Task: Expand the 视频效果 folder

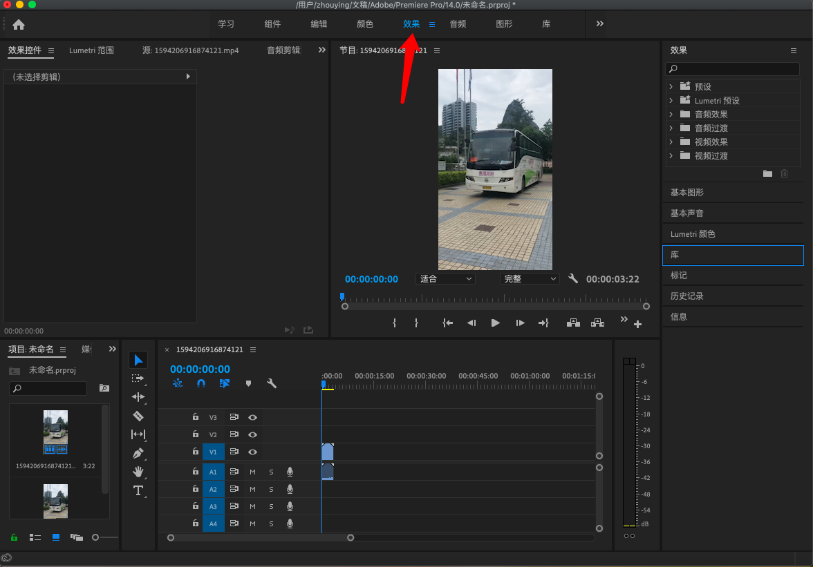Action: pyautogui.click(x=671, y=142)
